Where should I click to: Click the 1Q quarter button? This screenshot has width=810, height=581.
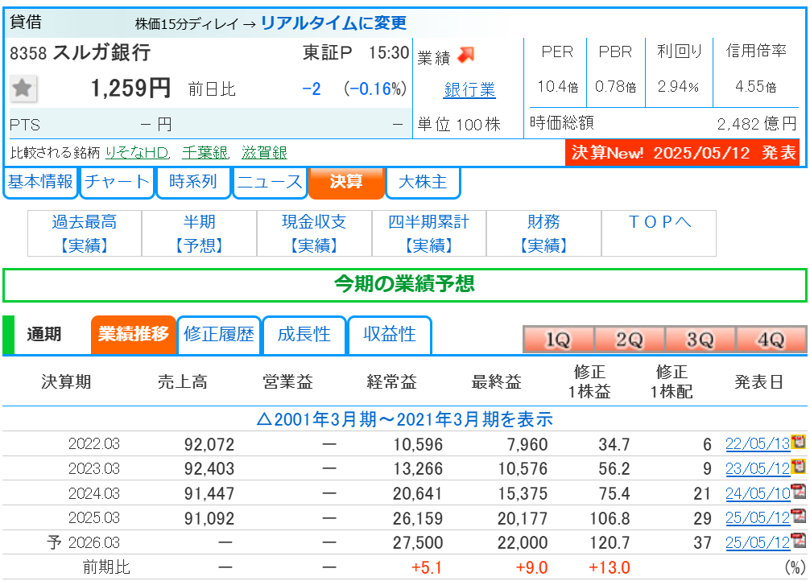click(559, 340)
